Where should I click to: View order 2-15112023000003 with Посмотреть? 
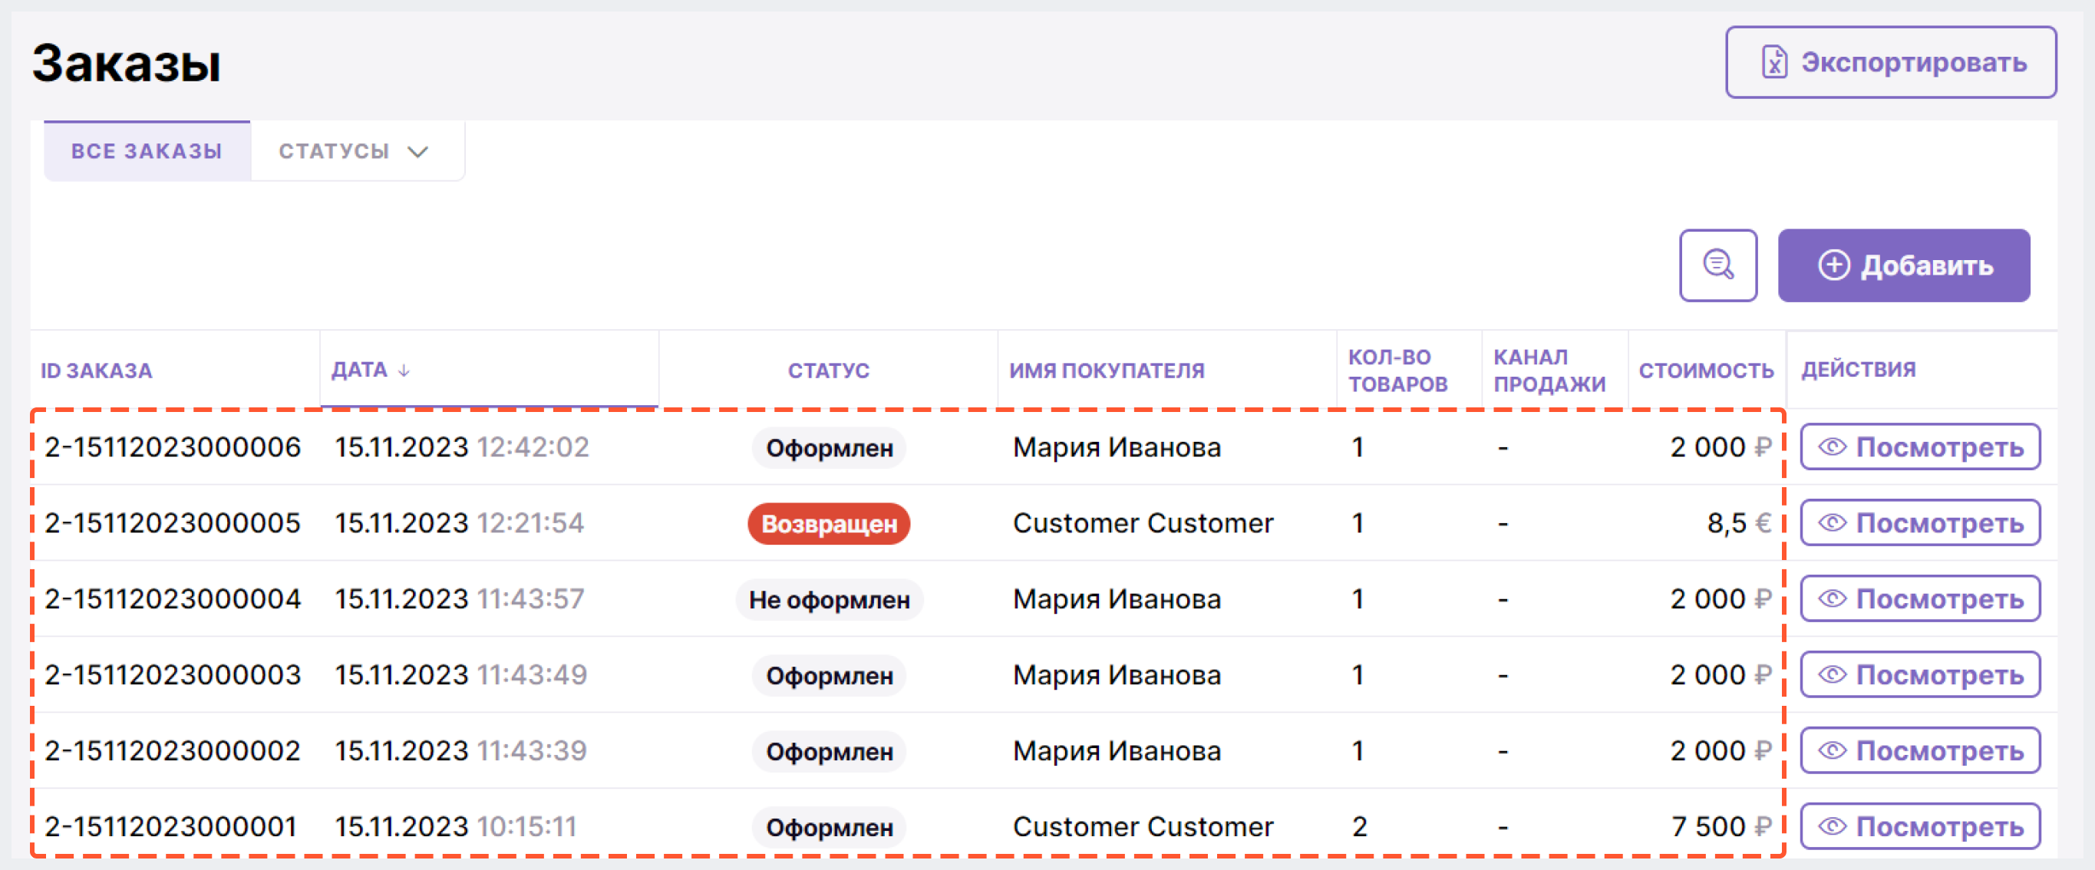pos(1920,674)
